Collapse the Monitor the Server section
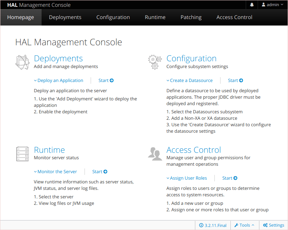Screen dimensions: 288x230 pyautogui.click(x=56, y=172)
